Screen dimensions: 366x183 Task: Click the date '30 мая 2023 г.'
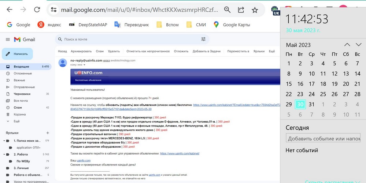click(x=303, y=30)
